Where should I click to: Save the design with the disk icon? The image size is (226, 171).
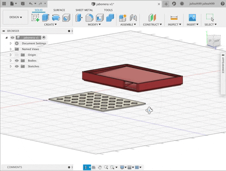click(23, 3)
